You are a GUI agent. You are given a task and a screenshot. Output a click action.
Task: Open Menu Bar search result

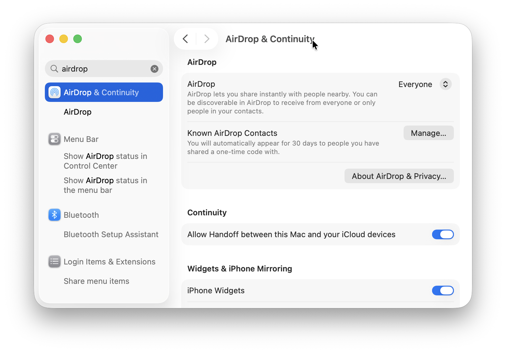coord(81,139)
